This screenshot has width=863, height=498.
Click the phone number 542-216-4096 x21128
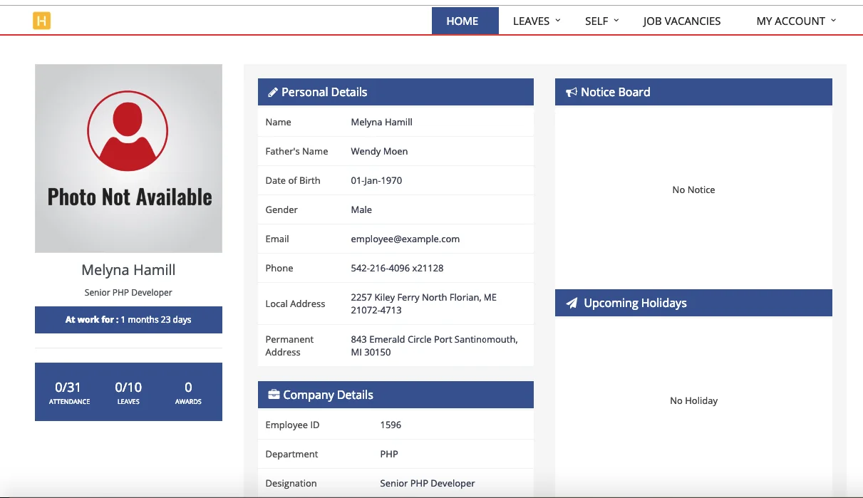397,269
